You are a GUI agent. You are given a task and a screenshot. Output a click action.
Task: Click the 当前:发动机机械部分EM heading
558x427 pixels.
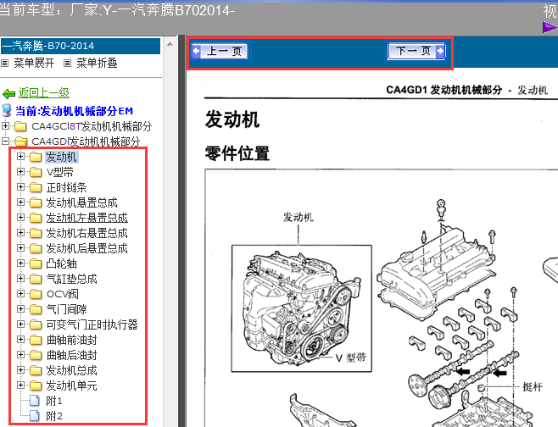[75, 111]
